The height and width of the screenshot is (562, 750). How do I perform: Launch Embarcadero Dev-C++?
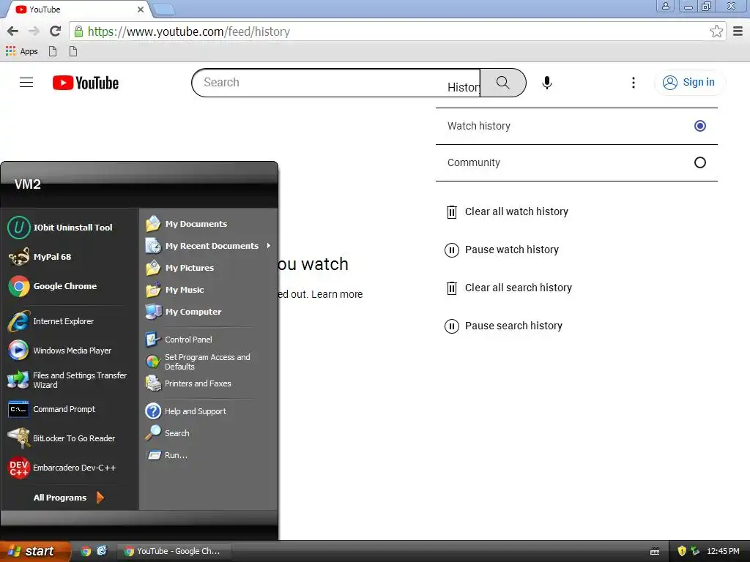[x=61, y=468]
